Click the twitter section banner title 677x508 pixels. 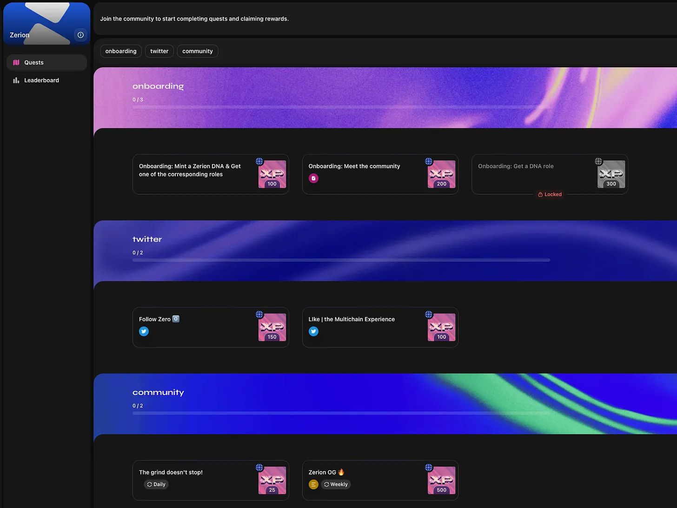147,239
